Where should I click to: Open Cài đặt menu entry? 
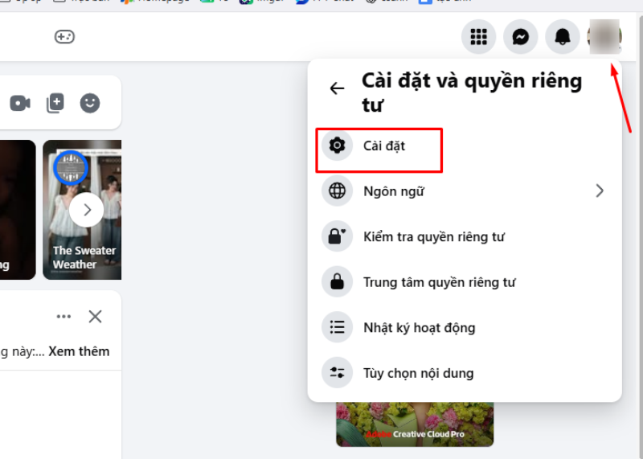point(465,145)
